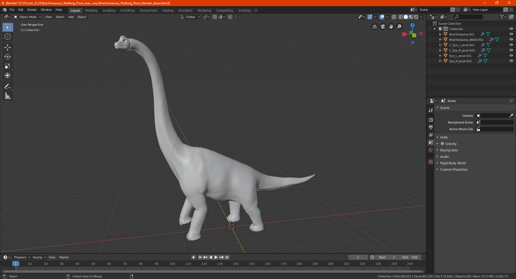Select the Transform tool
This screenshot has width=516, height=279.
point(8,75)
